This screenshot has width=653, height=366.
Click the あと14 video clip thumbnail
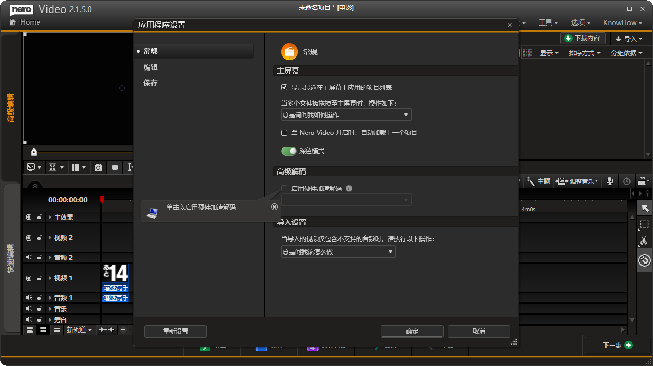[115, 273]
